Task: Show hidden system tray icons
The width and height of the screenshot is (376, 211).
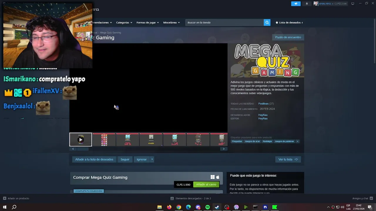Action: pyautogui.click(x=328, y=207)
